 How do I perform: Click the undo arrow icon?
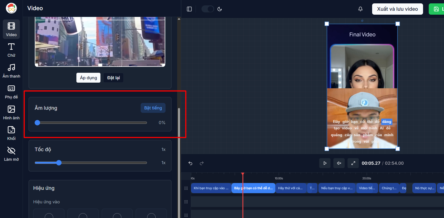(x=190, y=163)
